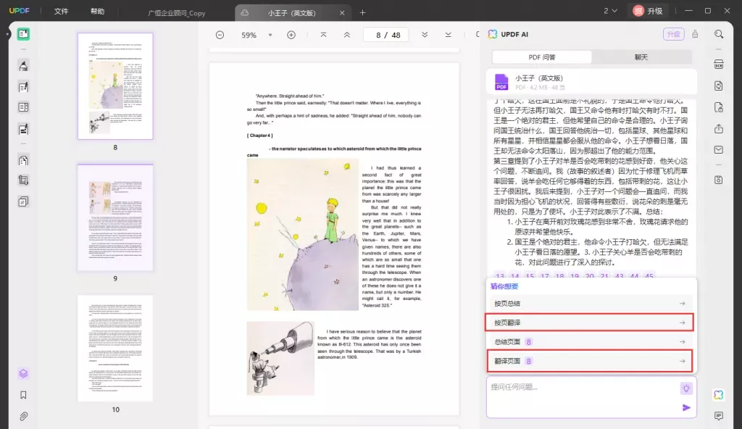This screenshot has height=429, width=742.
Task: Click the zoom out minus button
Action: point(220,35)
